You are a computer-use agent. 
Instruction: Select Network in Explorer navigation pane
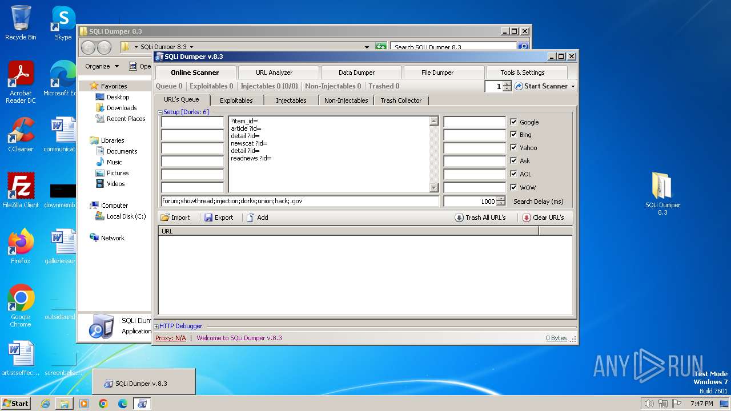113,238
